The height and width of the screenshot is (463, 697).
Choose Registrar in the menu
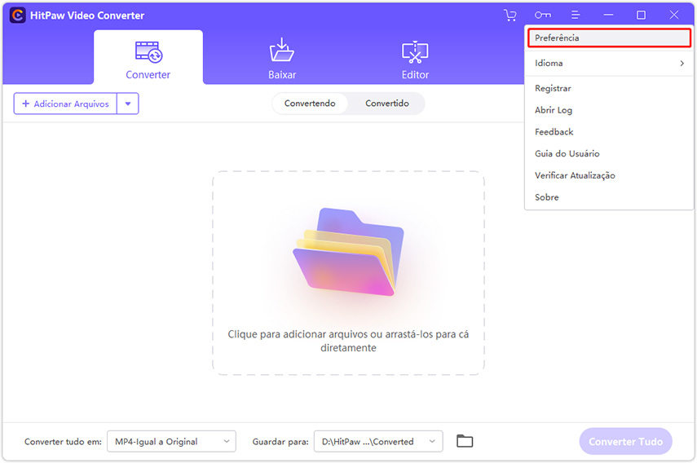coord(609,88)
